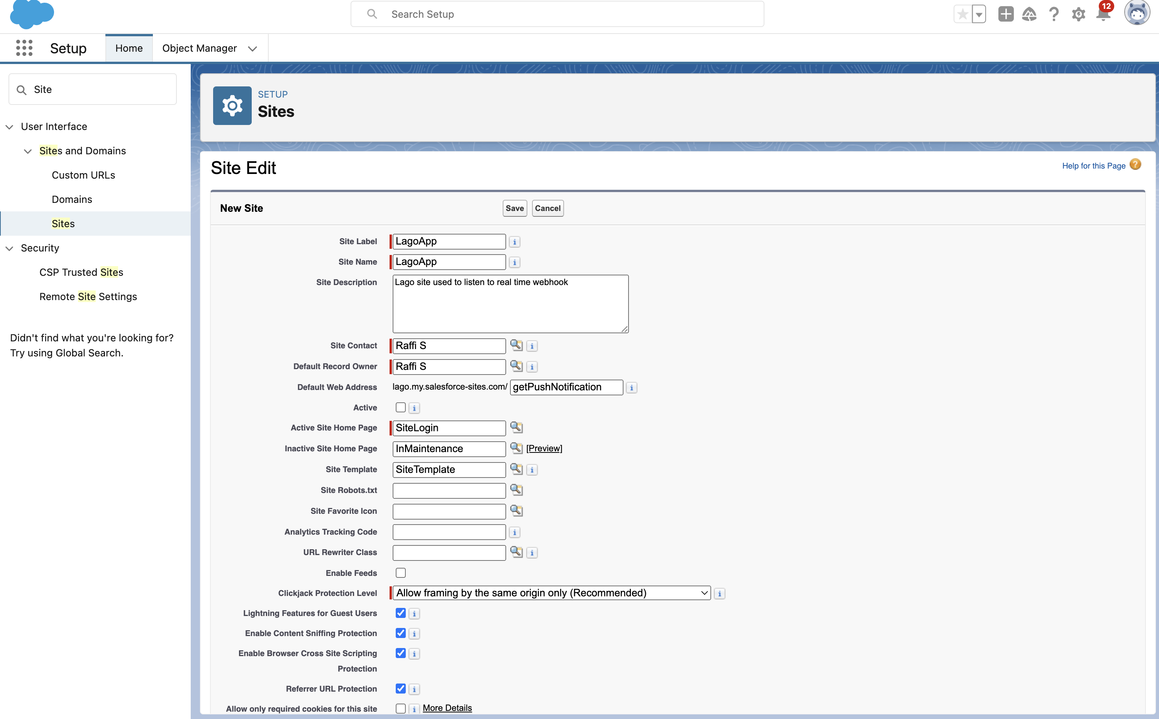Open the App Launcher grid icon
The height and width of the screenshot is (719, 1159).
(24, 48)
